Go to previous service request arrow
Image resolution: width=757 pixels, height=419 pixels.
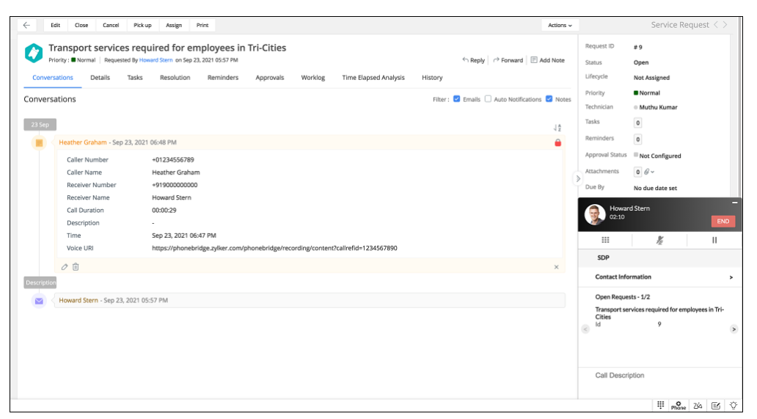716,25
